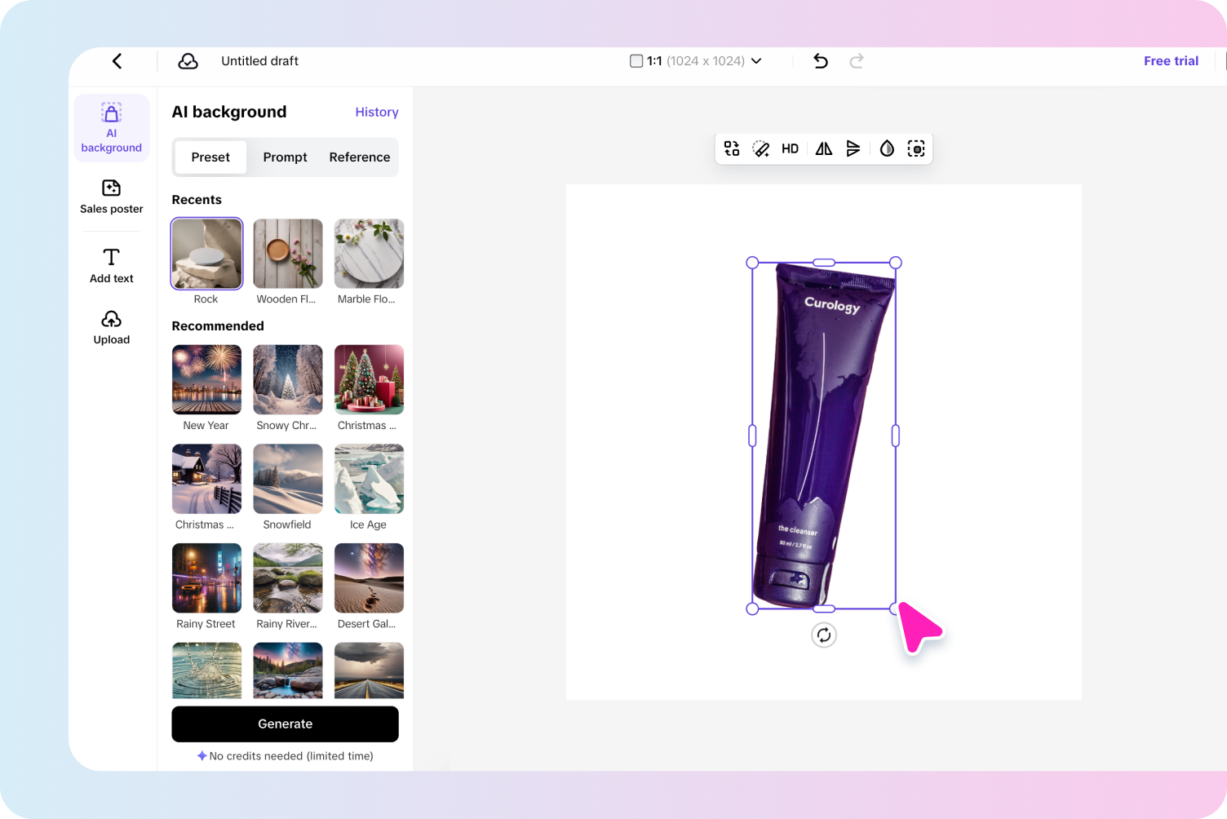Open the Upload panel
Image resolution: width=1227 pixels, height=819 pixels.
(x=111, y=326)
